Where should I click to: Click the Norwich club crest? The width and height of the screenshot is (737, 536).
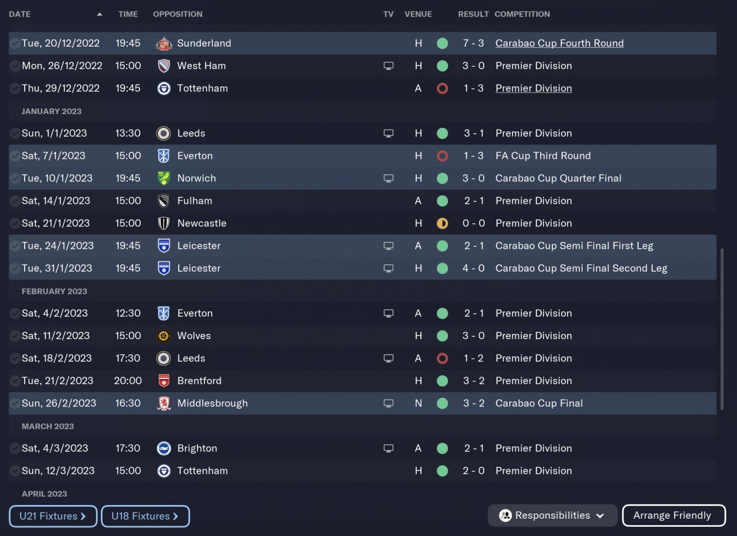pyautogui.click(x=164, y=178)
